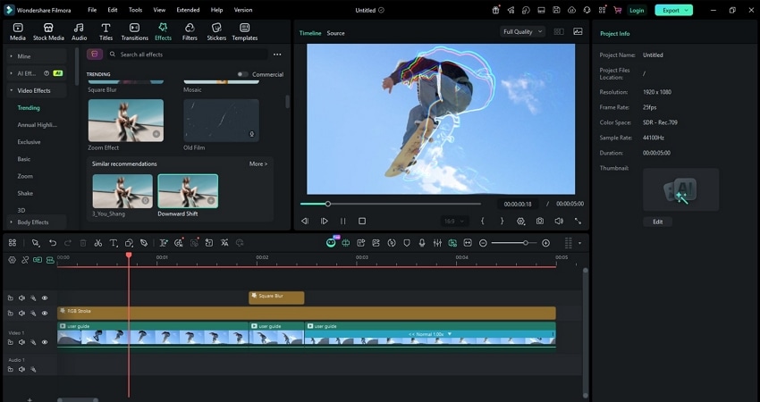Click the preview volume icon
Viewport: 760px width, 402px height.
tap(559, 221)
